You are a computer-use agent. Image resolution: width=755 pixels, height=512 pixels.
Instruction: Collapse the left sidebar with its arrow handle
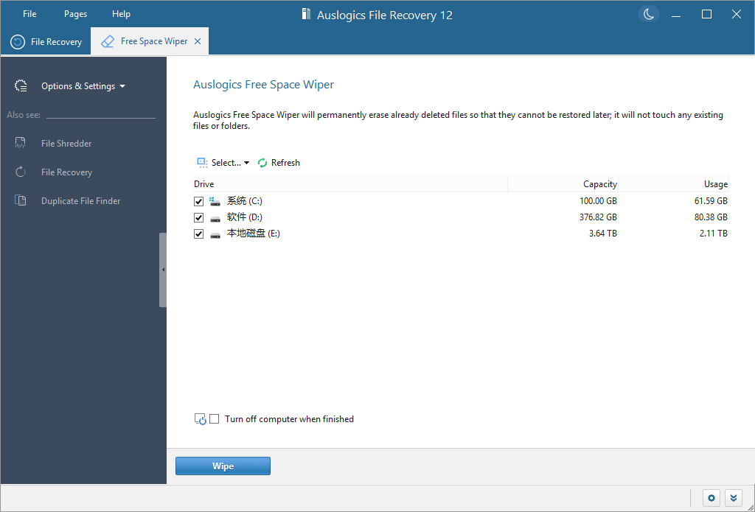[x=164, y=270]
